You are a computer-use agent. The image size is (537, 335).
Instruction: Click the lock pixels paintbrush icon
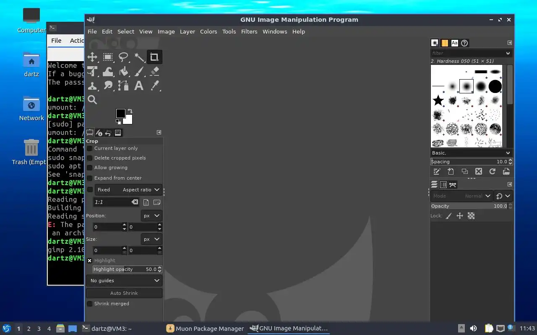click(448, 216)
